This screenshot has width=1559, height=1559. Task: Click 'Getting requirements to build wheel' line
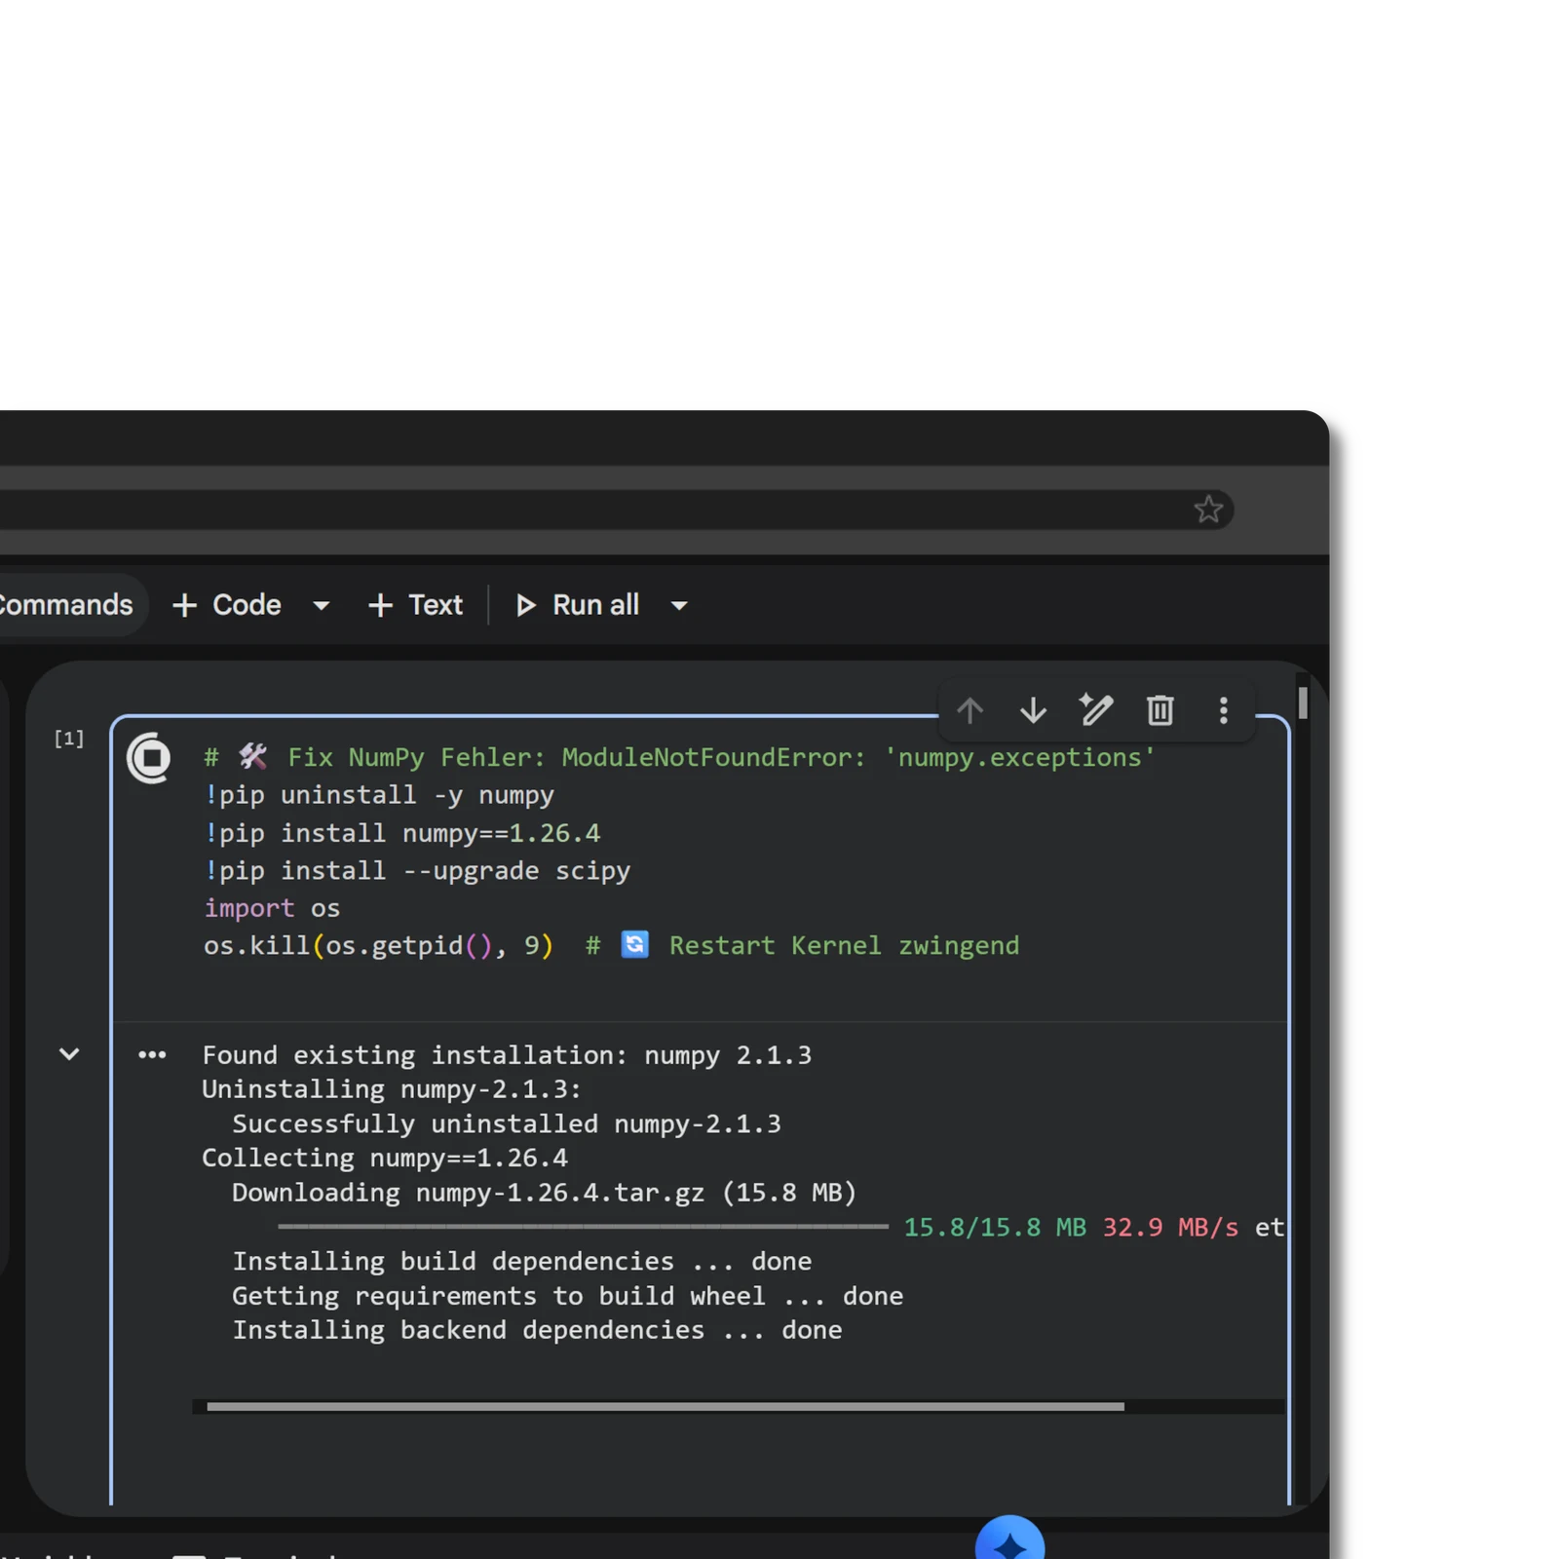point(568,1296)
